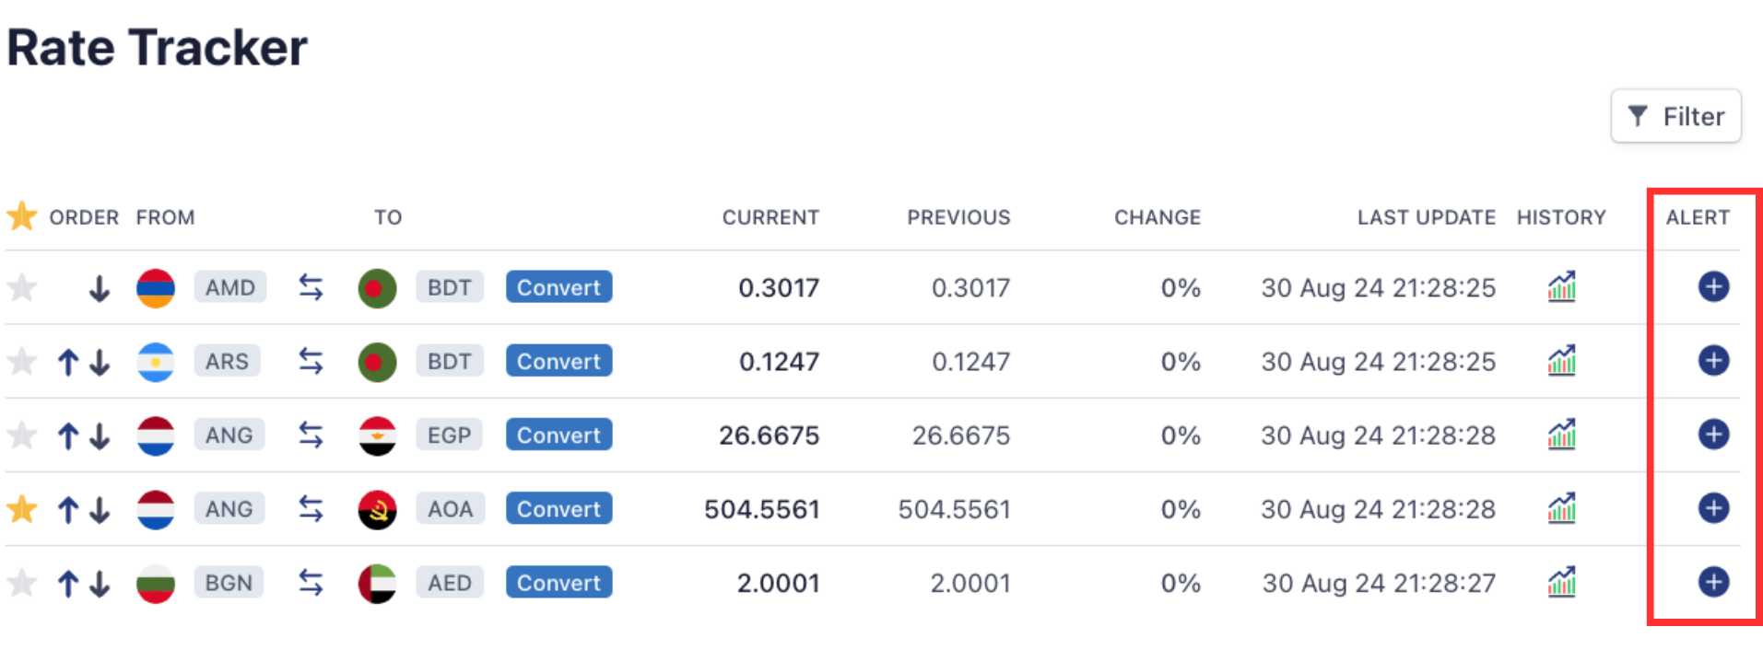
Task: Convert BGN to AED
Action: [558, 582]
